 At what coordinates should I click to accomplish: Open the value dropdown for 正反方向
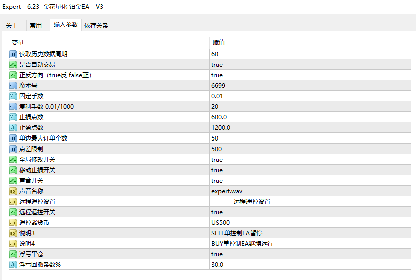[310, 75]
